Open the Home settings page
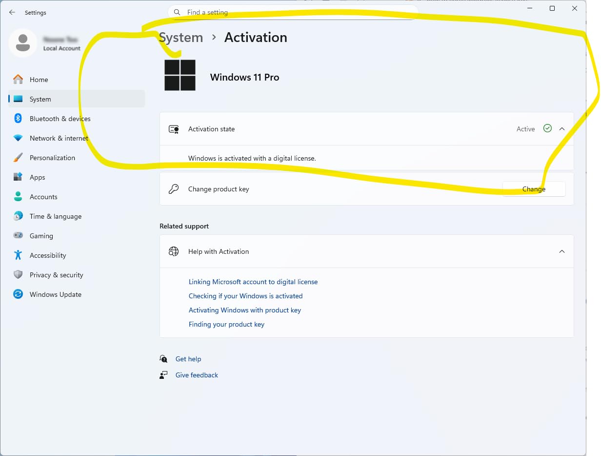 point(77,80)
